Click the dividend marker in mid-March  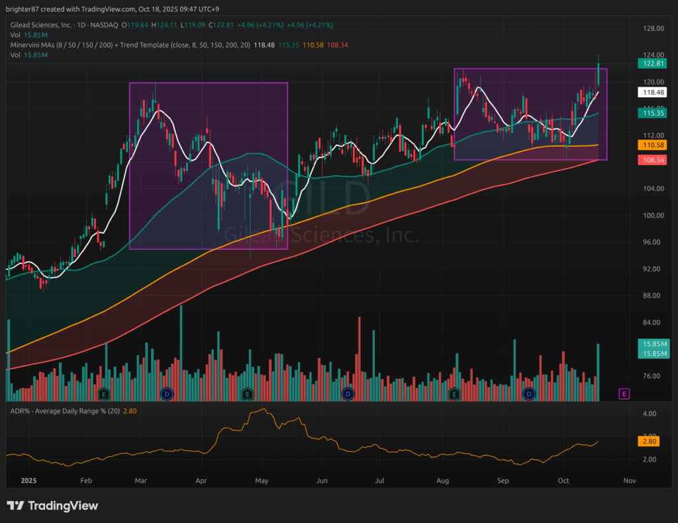[167, 394]
